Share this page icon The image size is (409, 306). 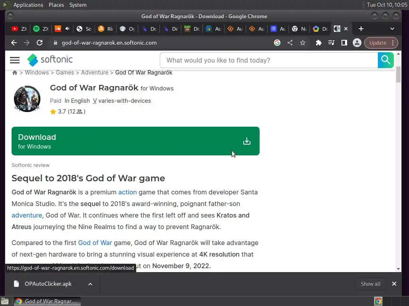click(x=290, y=43)
